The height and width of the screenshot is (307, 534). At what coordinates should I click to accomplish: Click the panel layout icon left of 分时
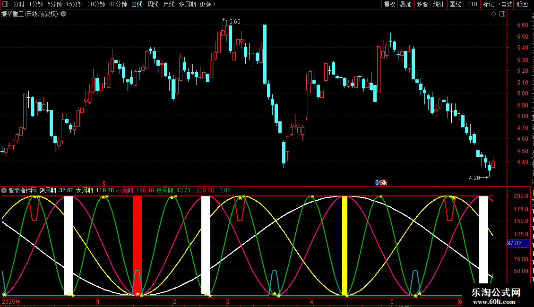5,4
